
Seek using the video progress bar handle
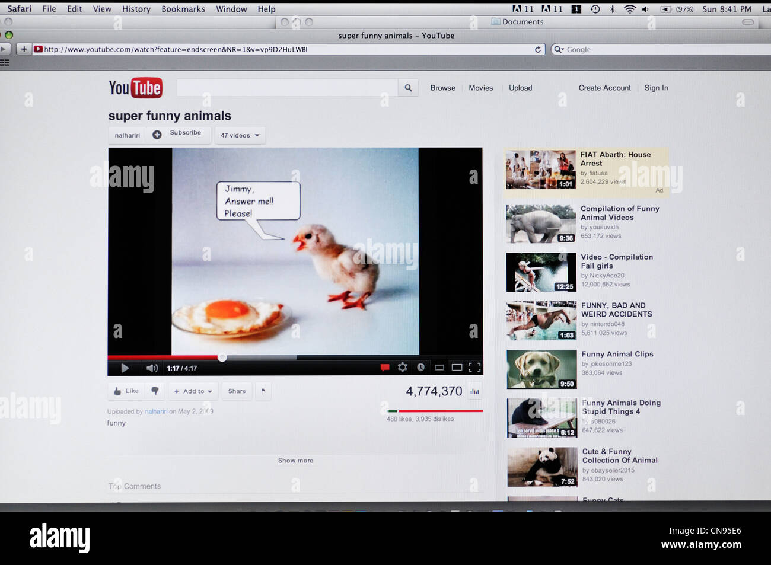pyautogui.click(x=222, y=357)
